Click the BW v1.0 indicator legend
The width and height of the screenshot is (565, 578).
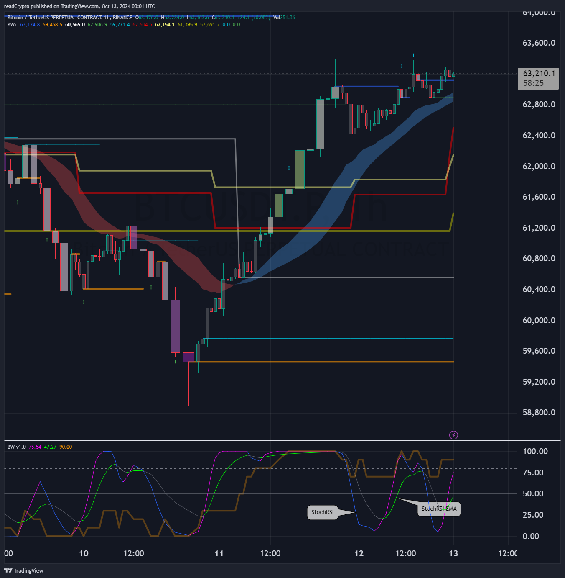17,447
